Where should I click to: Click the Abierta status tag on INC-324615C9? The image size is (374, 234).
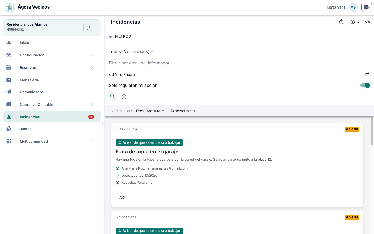[352, 217]
